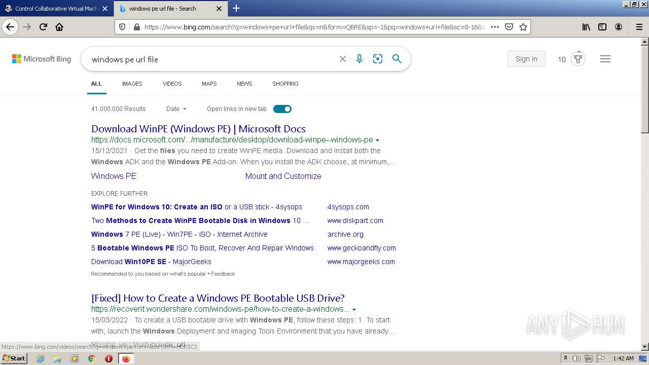Click the Sign in button
Viewport: 649px width, 365px height.
click(x=526, y=59)
